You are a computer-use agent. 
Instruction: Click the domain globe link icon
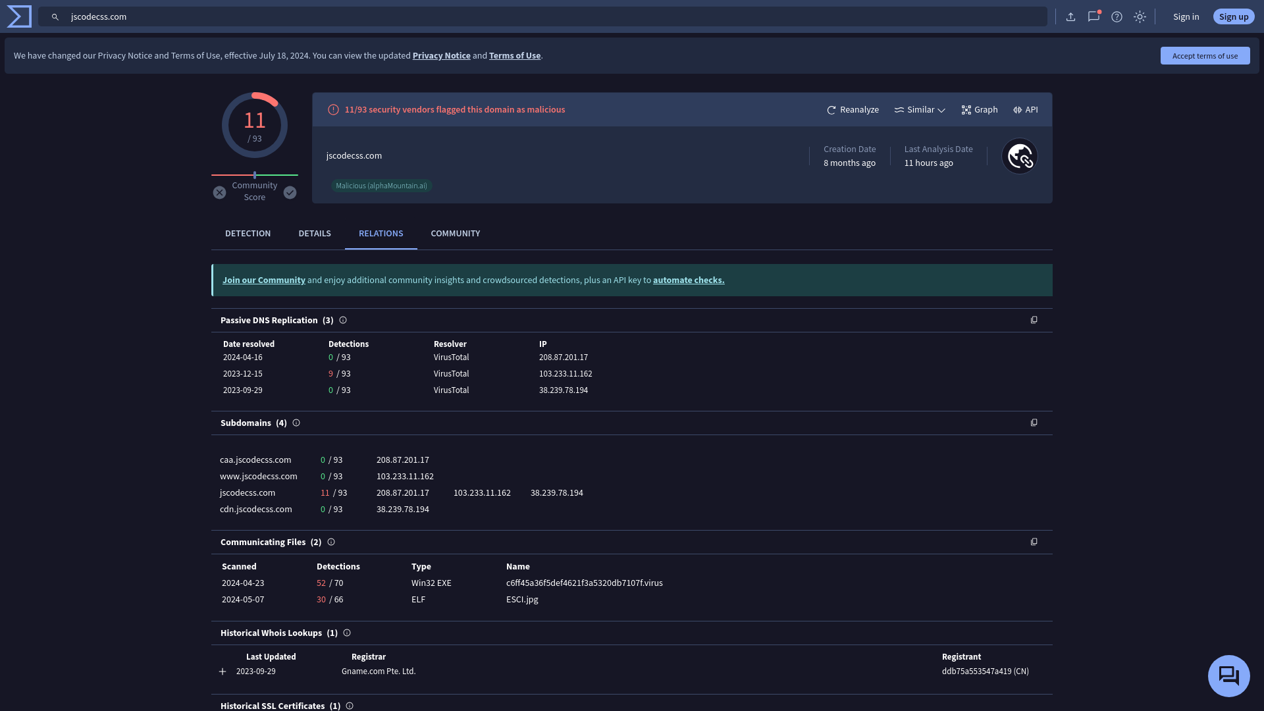pos(1020,156)
